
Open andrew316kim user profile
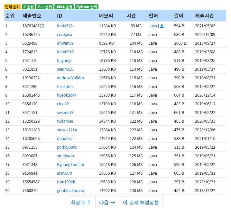pyautogui.click(x=70, y=78)
